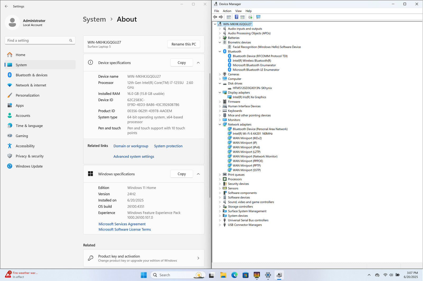The height and width of the screenshot is (281, 423).
Task: Click the Find a setting search box
Action: pos(40,41)
